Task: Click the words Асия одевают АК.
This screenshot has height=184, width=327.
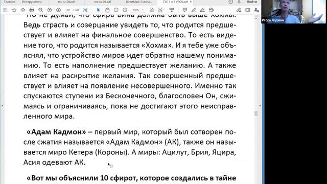Action: click(55, 163)
